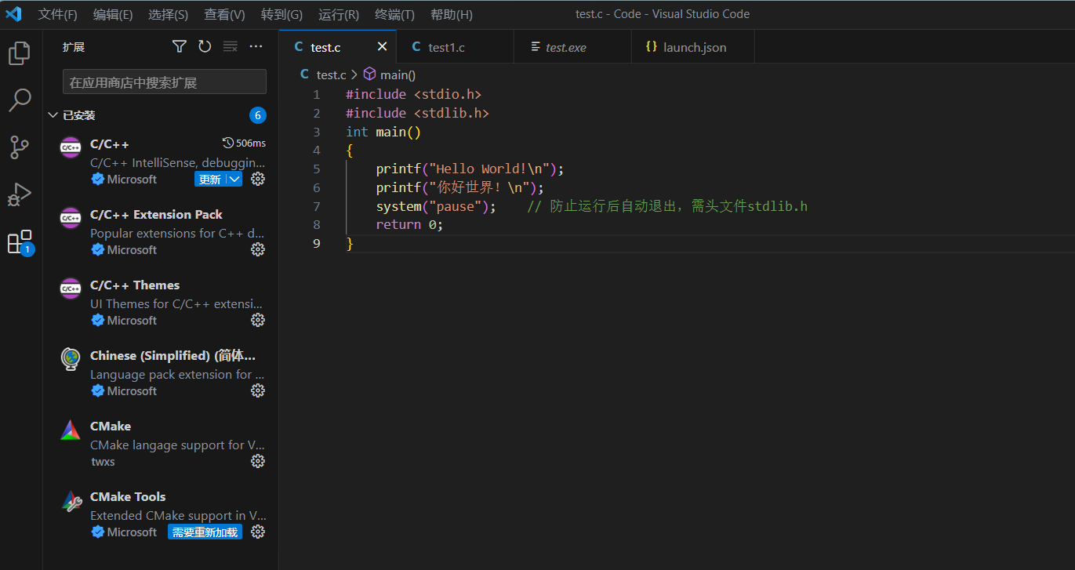This screenshot has height=570, width=1075.
Task: Click Microsoft publisher under C/C++ Themes
Action: pyautogui.click(x=132, y=320)
